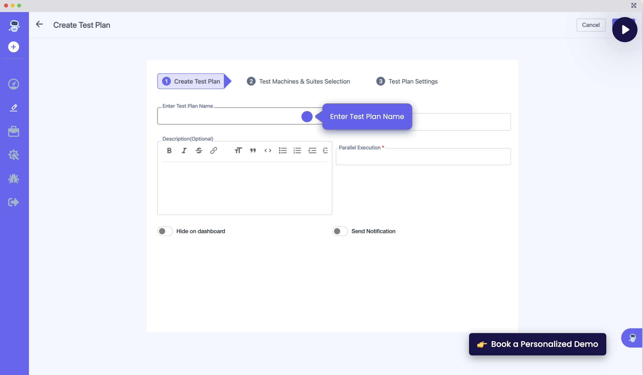Click the Book a Personalized Demo button

pyautogui.click(x=537, y=344)
